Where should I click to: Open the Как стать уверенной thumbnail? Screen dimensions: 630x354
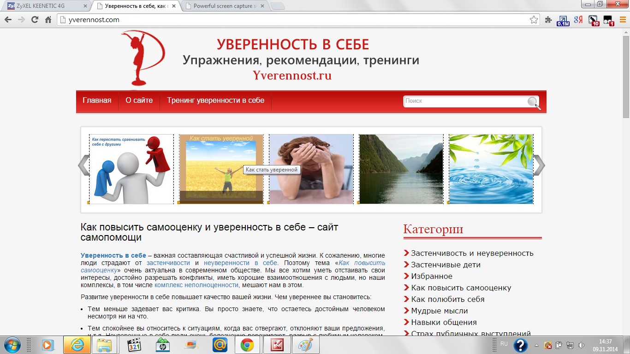[221, 169]
